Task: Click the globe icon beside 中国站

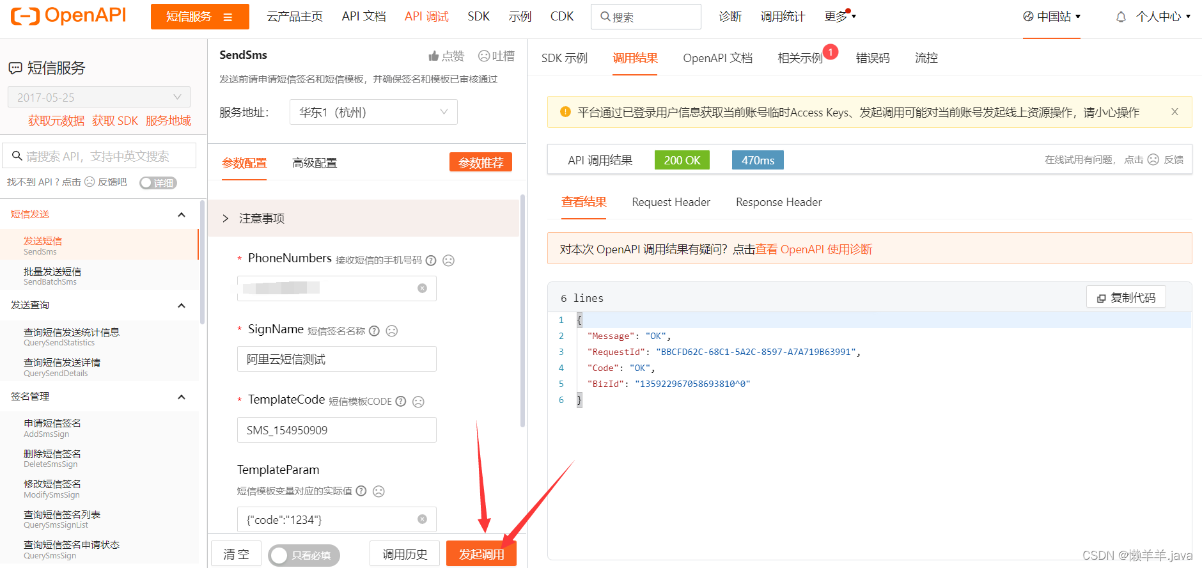Action: pyautogui.click(x=1028, y=17)
